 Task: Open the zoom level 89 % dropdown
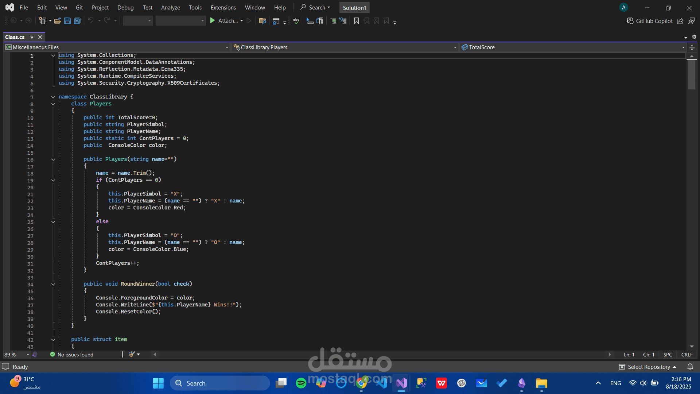pyautogui.click(x=28, y=355)
